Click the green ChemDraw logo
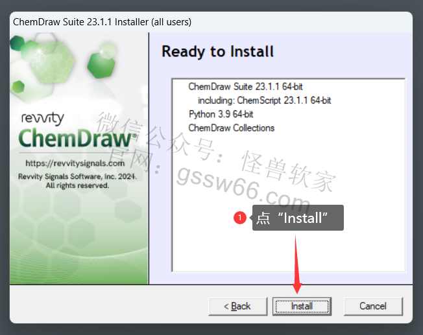Viewport: 423px width, 335px height. [x=77, y=138]
